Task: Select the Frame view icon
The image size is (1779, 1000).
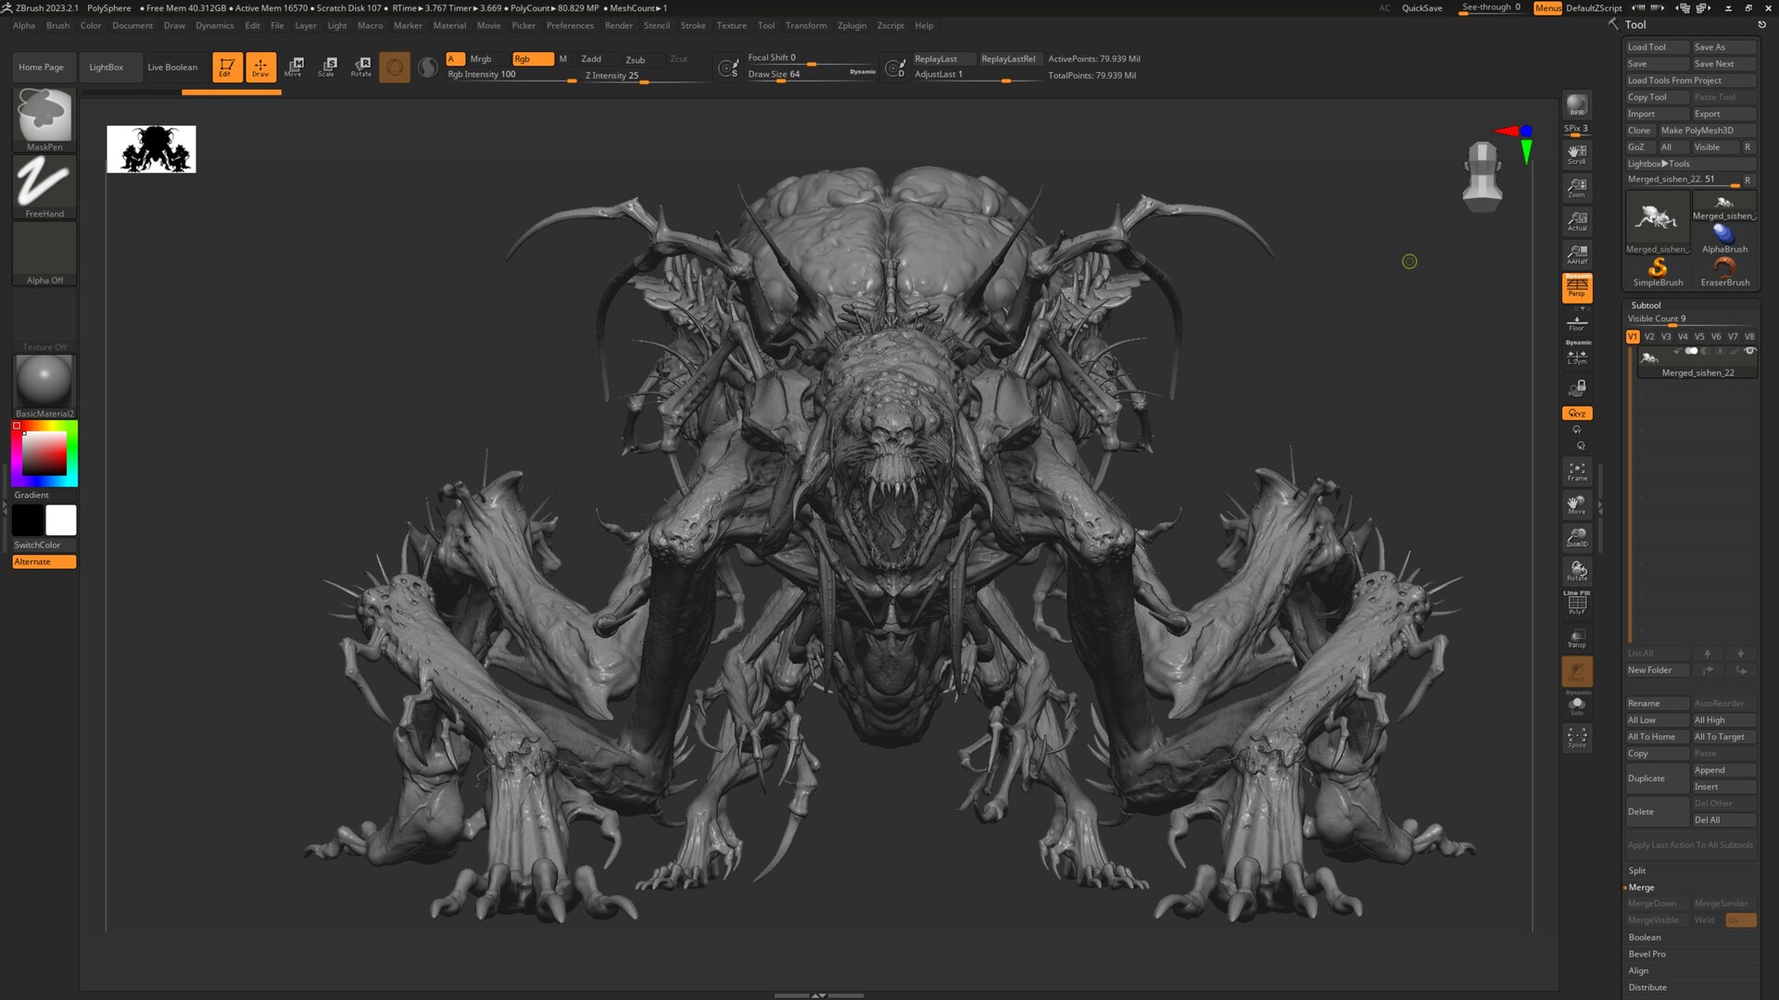Action: pos(1576,471)
